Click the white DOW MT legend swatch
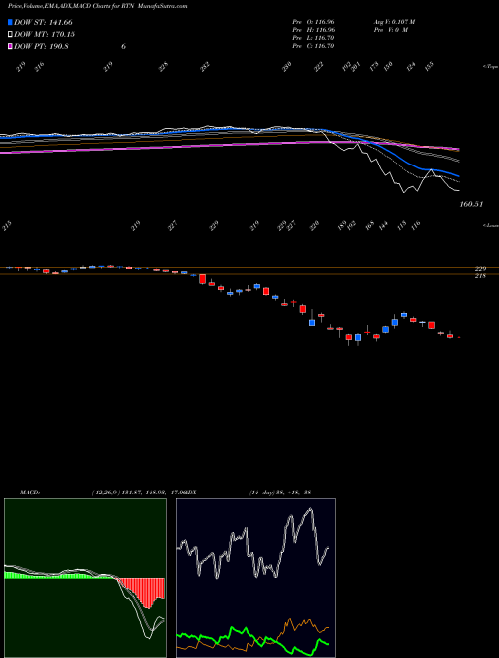 click(11, 35)
